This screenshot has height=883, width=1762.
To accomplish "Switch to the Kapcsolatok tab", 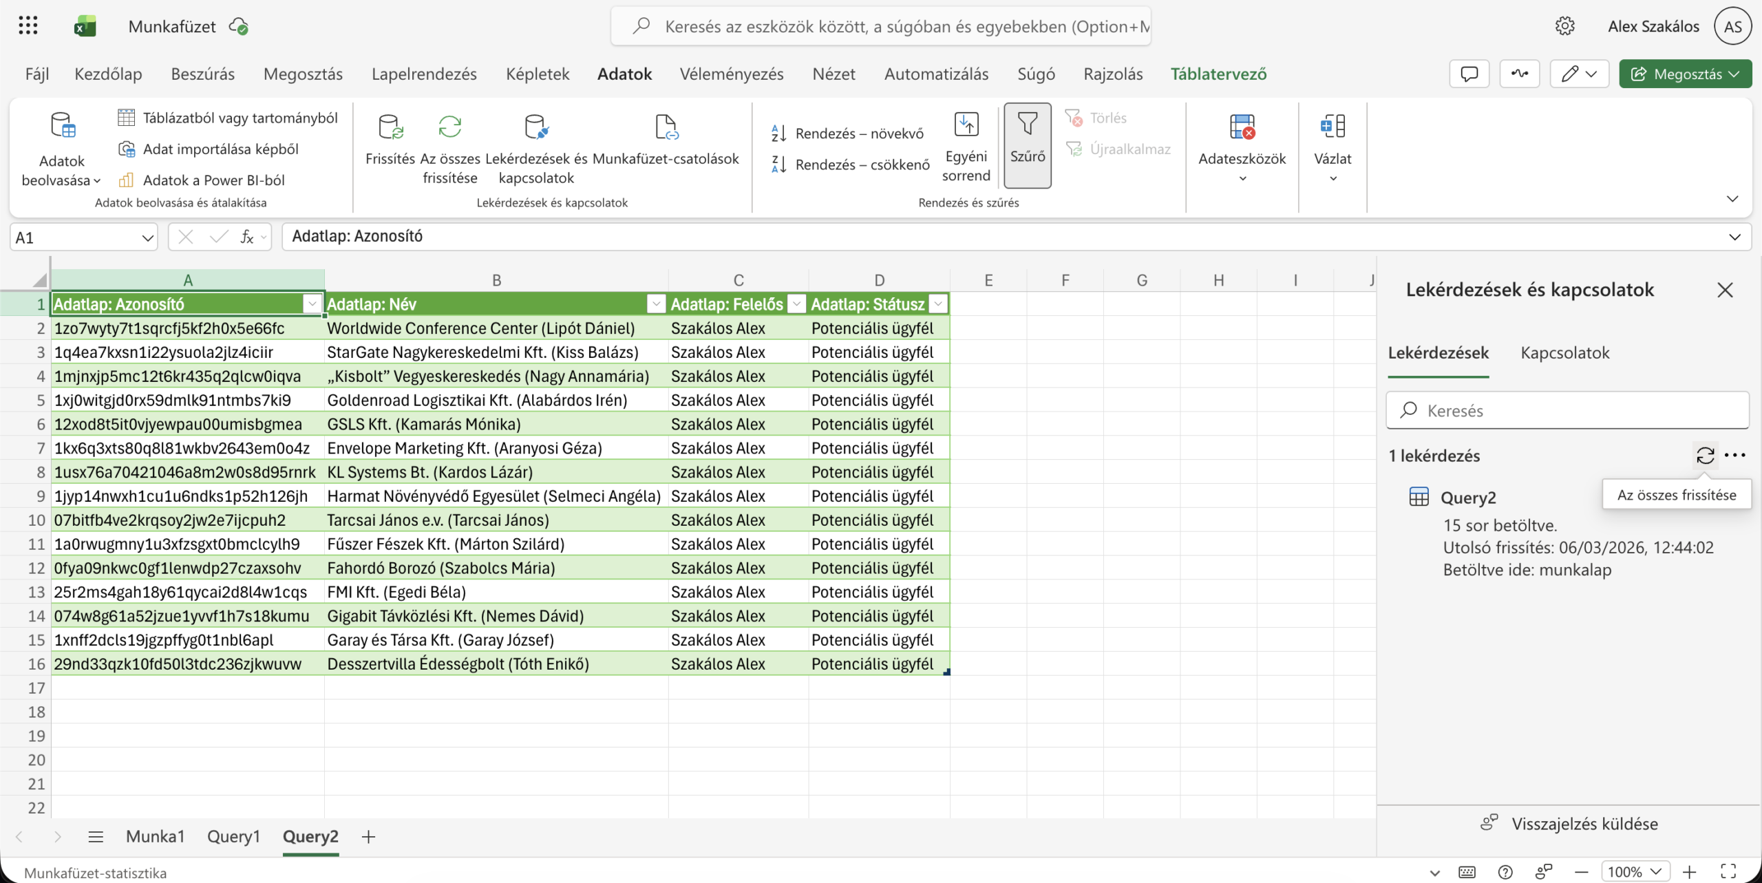I will [x=1564, y=353].
